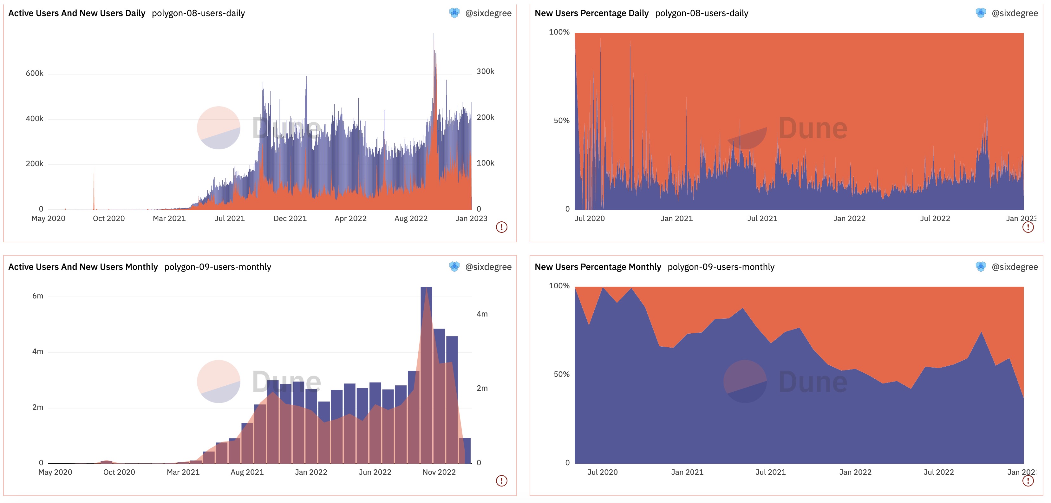This screenshot has height=503, width=1051.
Task: Click '600k' axis label on daily users chart
Action: tap(34, 74)
